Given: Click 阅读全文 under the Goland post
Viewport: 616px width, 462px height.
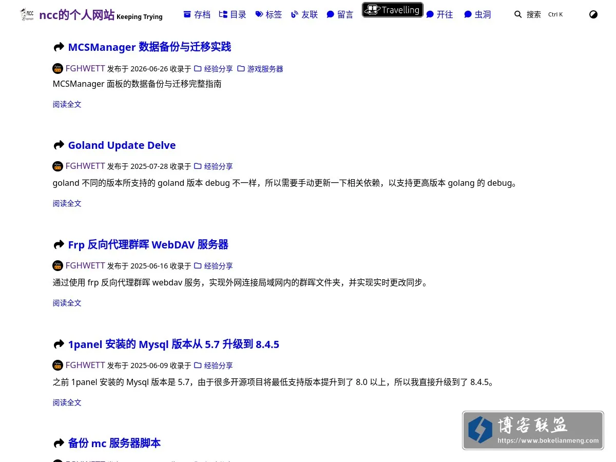Looking at the screenshot, I should [67, 203].
